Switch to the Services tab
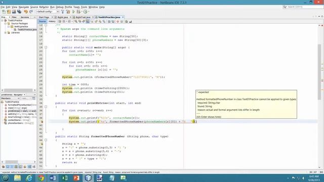The width and height of the screenshot is (324, 182). (x=25, y=17)
